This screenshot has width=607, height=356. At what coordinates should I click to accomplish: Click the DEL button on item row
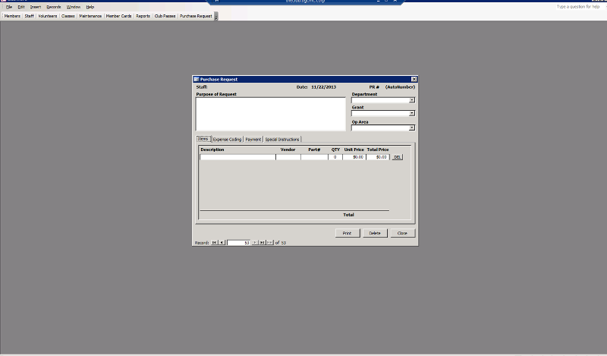[397, 157]
